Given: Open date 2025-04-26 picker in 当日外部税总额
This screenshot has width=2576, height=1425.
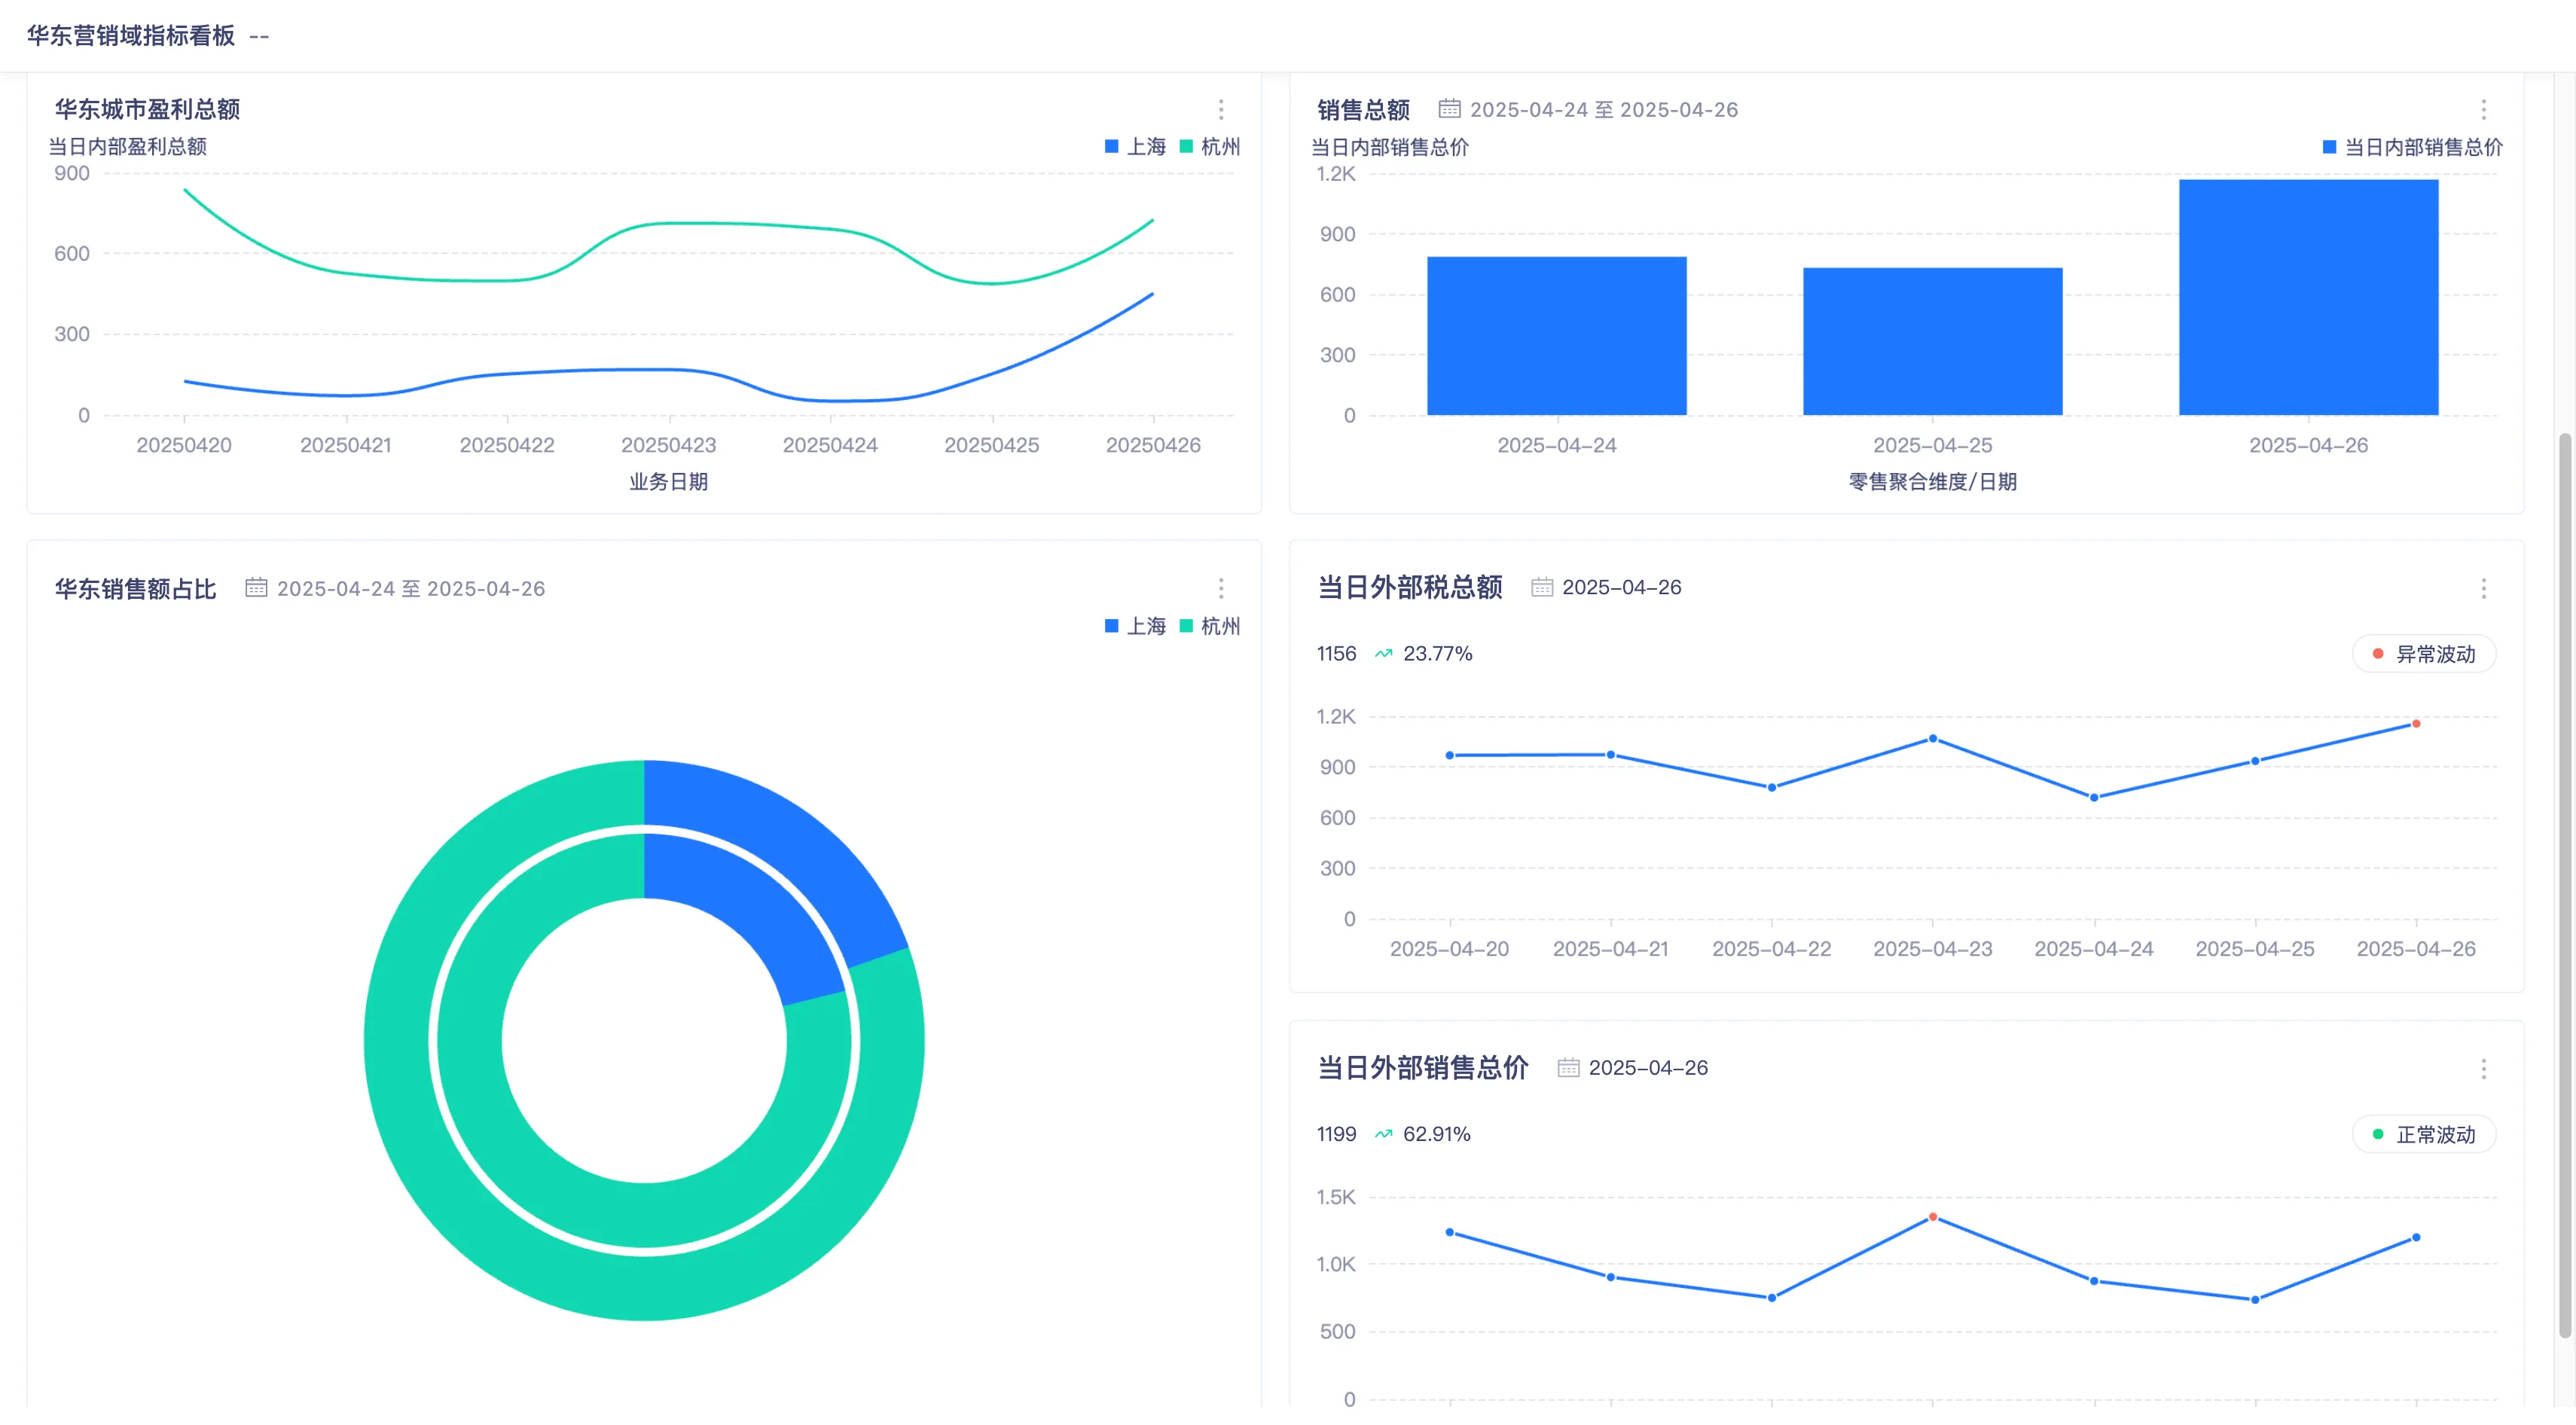Looking at the screenshot, I should [x=1621, y=588].
